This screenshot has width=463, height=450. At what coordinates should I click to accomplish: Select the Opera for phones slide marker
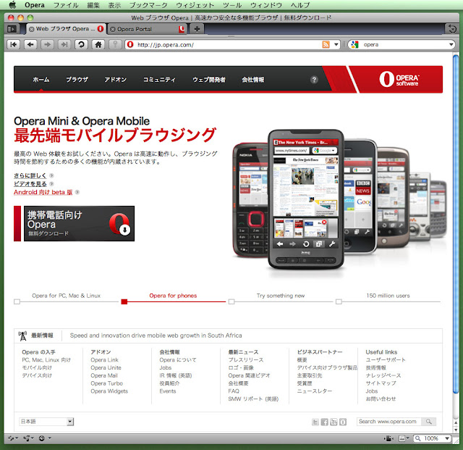[x=124, y=301]
